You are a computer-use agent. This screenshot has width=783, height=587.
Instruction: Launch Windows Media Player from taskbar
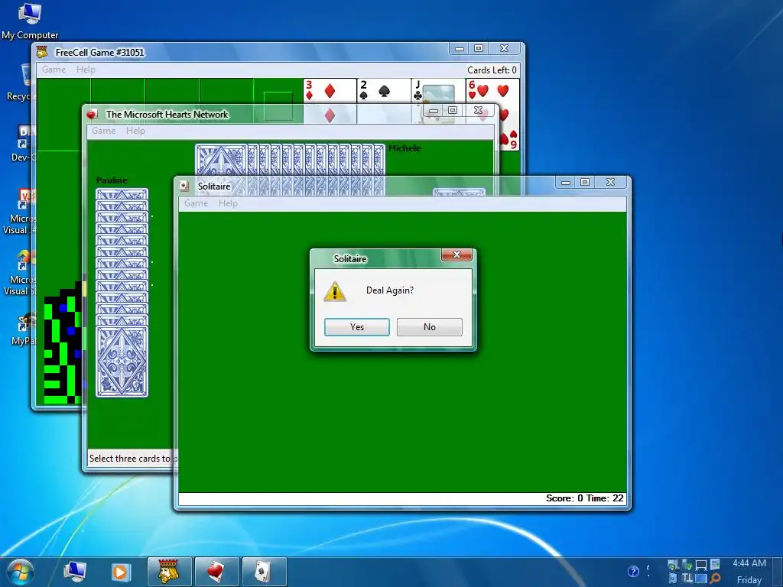(x=120, y=572)
